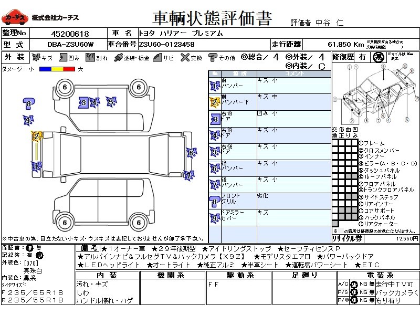Viewport: 420px width, 315px height.
Task: Click front tire size F 235/55R18
Action: point(33,292)
